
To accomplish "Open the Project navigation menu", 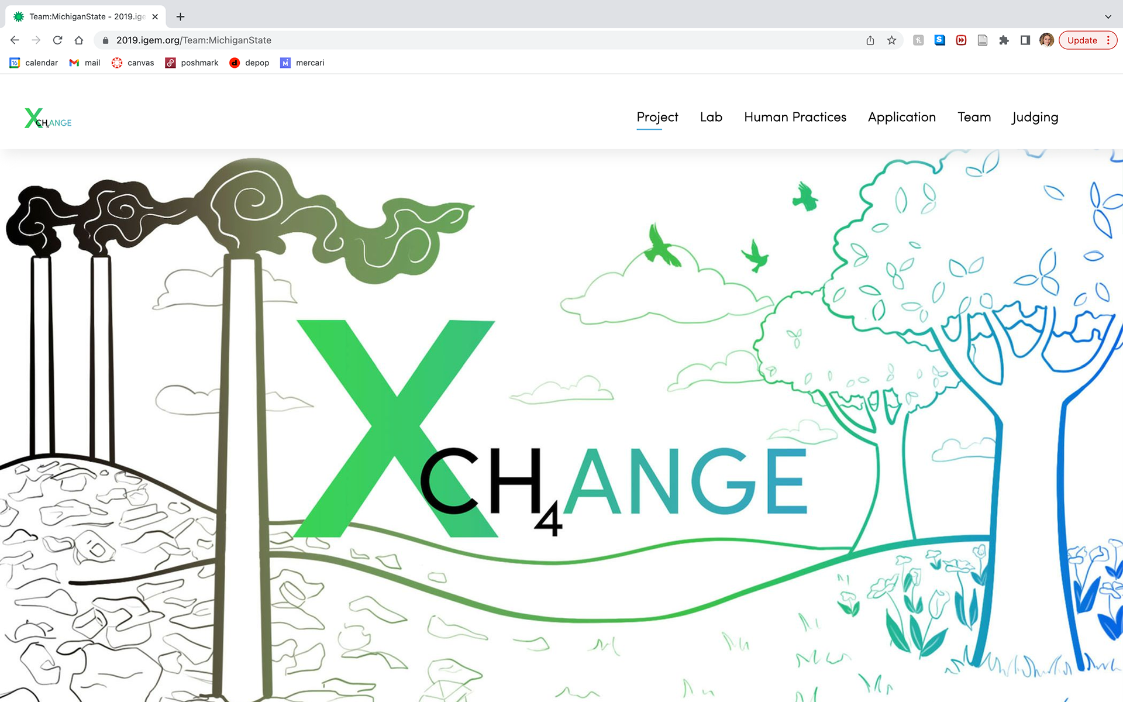I will pos(657,117).
